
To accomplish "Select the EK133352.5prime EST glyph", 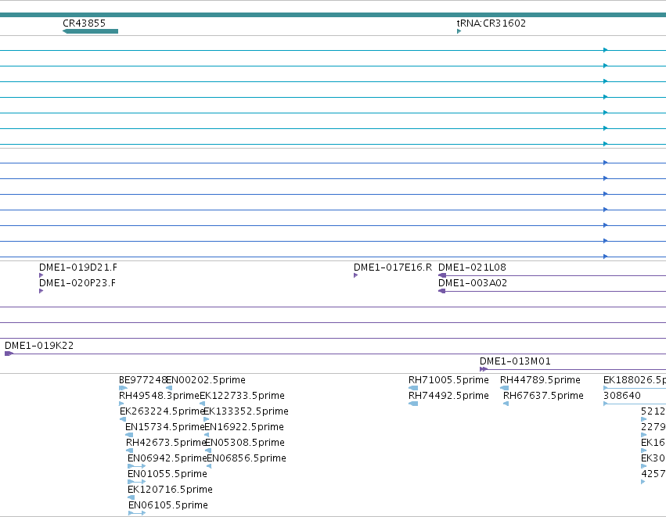I will (207, 419).
